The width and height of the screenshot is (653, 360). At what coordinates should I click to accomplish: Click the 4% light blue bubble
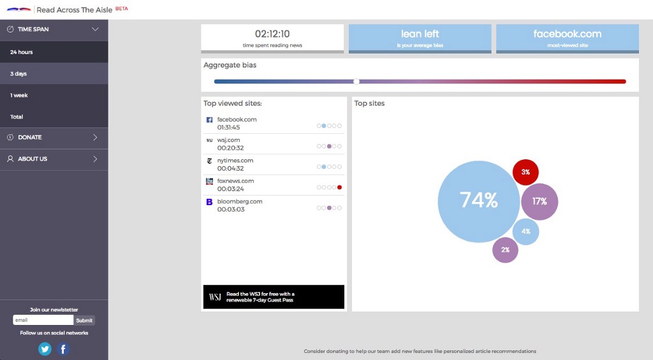(525, 231)
